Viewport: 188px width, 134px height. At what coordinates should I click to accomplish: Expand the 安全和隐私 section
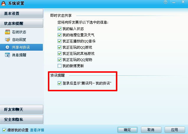tap(22, 119)
